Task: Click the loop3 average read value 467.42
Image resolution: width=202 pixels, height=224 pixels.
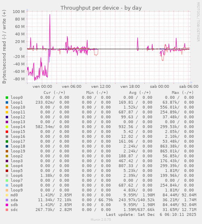Action: [x=126, y=161]
